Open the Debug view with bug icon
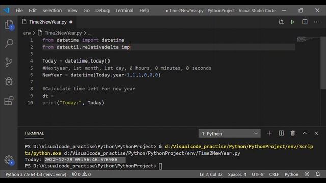The height and width of the screenshot is (183, 326). pos(9,81)
